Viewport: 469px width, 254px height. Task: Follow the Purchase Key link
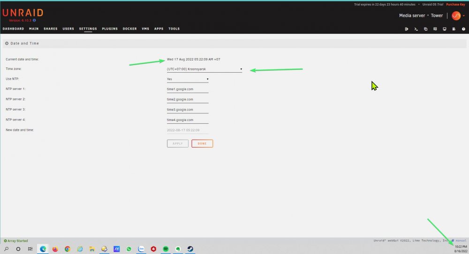coord(455,5)
